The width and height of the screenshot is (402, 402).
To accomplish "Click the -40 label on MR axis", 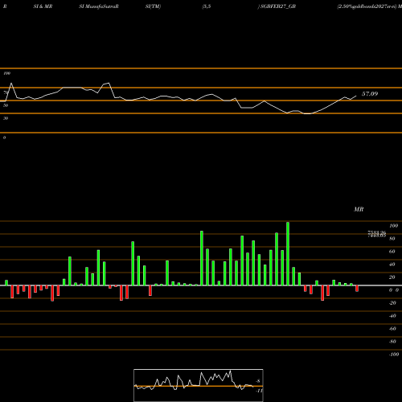I will pyautogui.click(x=392, y=316).
